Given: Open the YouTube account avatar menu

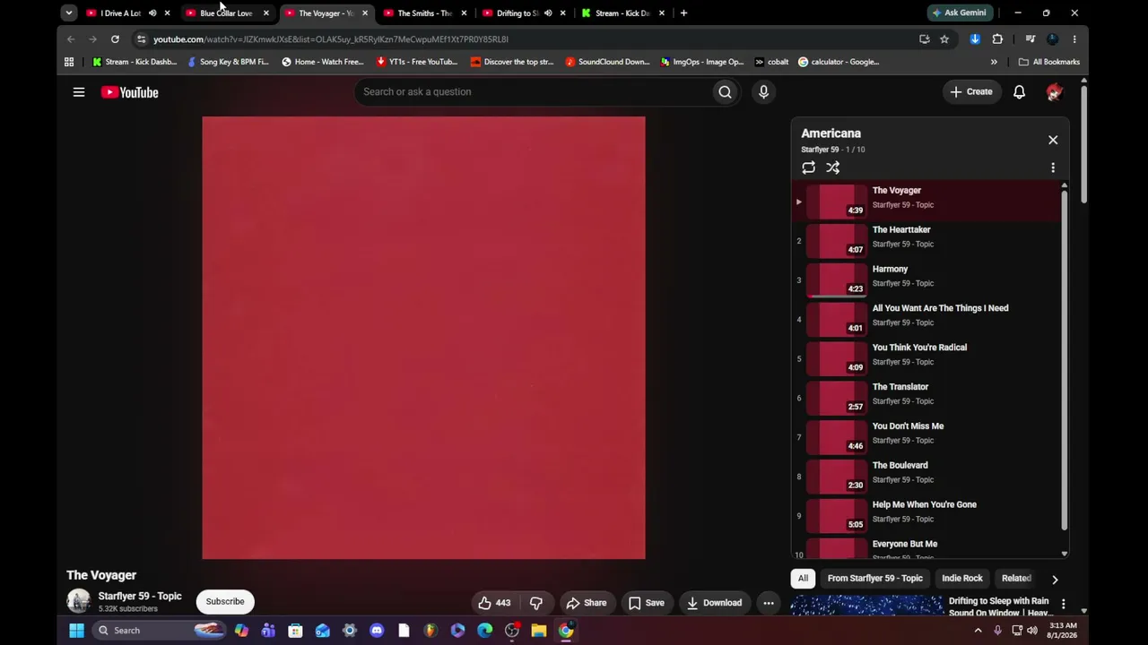Looking at the screenshot, I should point(1054,91).
